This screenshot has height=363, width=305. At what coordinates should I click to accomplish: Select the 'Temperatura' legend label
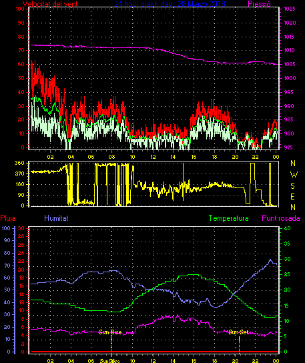[228, 218]
